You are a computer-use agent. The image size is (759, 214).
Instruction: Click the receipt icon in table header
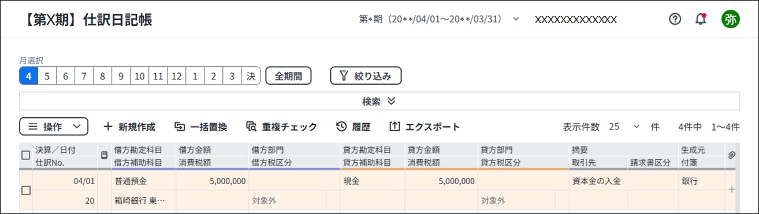pos(104,155)
